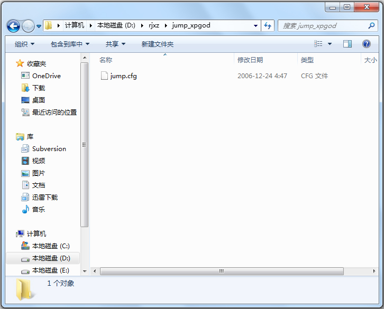
Task: Navigate to 本地磁盘 (D:) in breadcrumb
Action: (x=116, y=25)
